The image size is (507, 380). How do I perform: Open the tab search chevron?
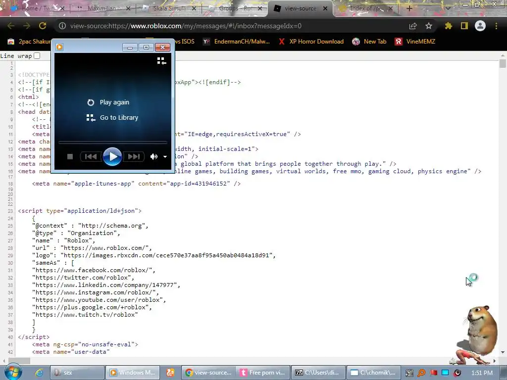[448, 9]
